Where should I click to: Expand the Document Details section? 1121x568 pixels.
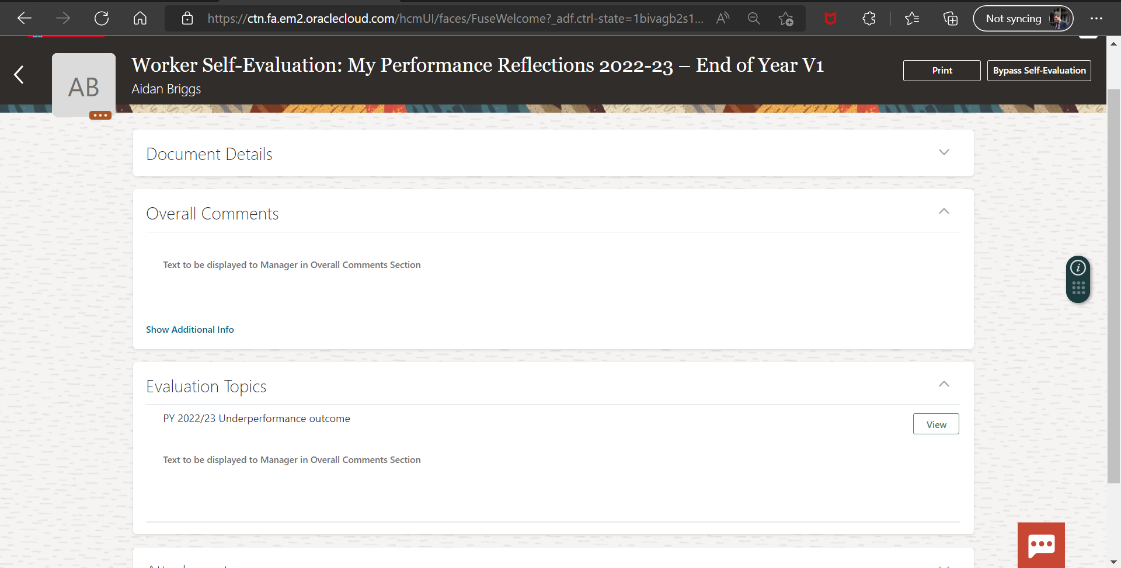pyautogui.click(x=945, y=152)
